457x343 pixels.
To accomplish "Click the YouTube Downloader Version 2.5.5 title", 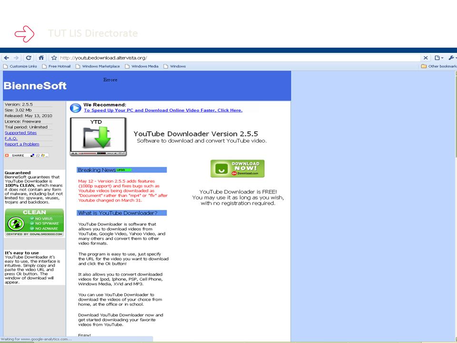I will [196, 134].
